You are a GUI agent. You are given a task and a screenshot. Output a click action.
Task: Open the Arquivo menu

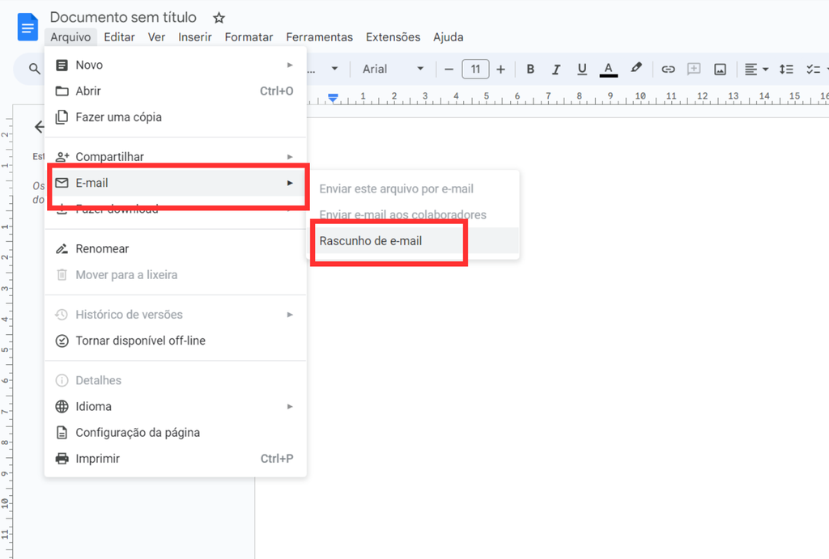70,37
